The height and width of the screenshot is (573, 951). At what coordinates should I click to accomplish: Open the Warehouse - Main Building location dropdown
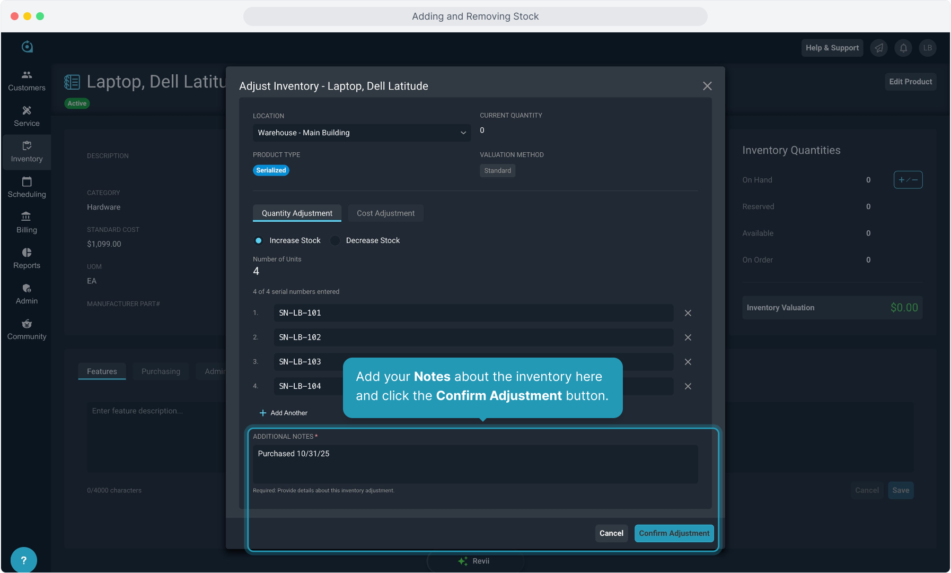pos(362,133)
